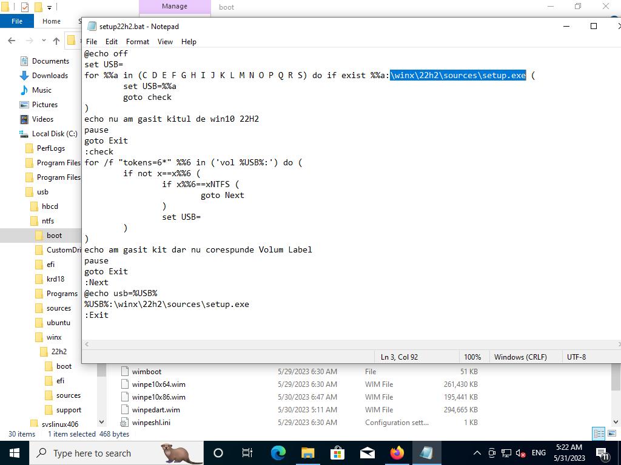Open Notepad's Edit menu
Viewport: 621px width, 465px height.
point(112,42)
